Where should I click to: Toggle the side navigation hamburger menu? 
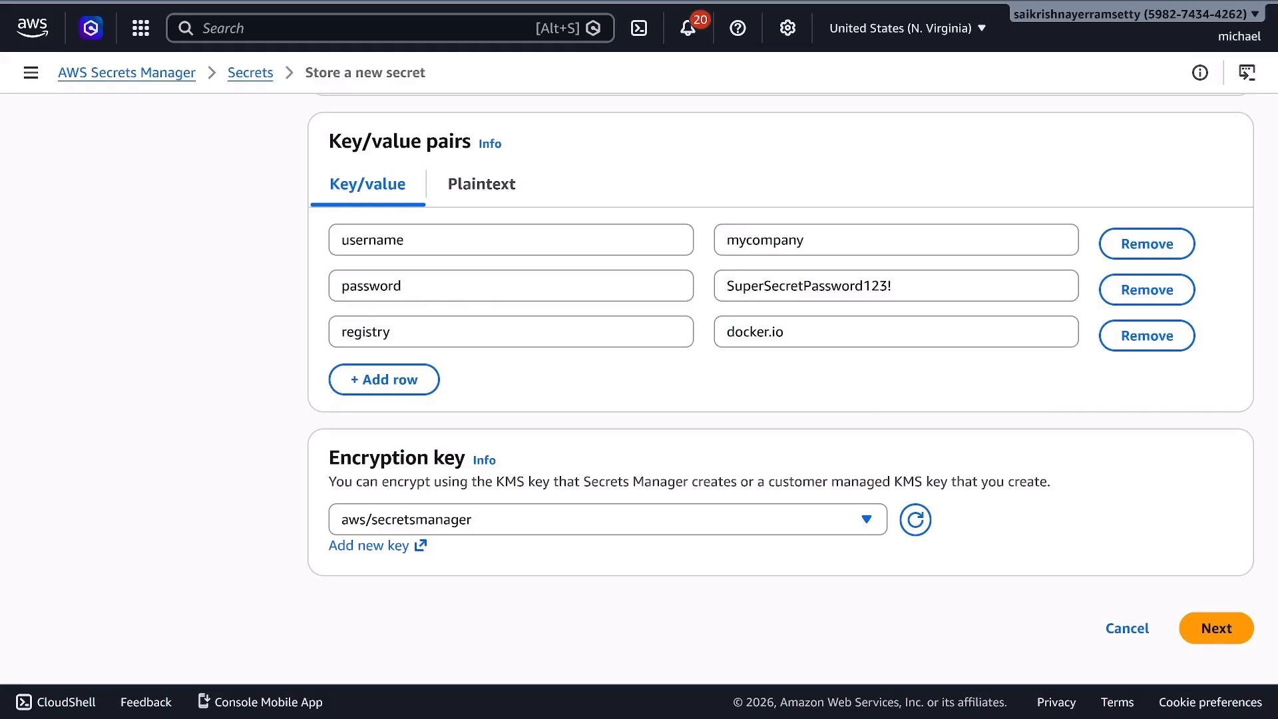pyautogui.click(x=31, y=73)
